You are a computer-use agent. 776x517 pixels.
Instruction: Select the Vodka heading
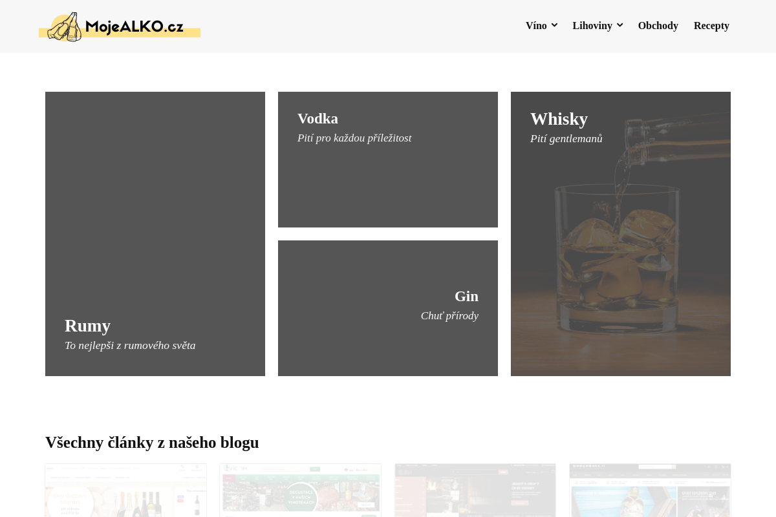(318, 119)
